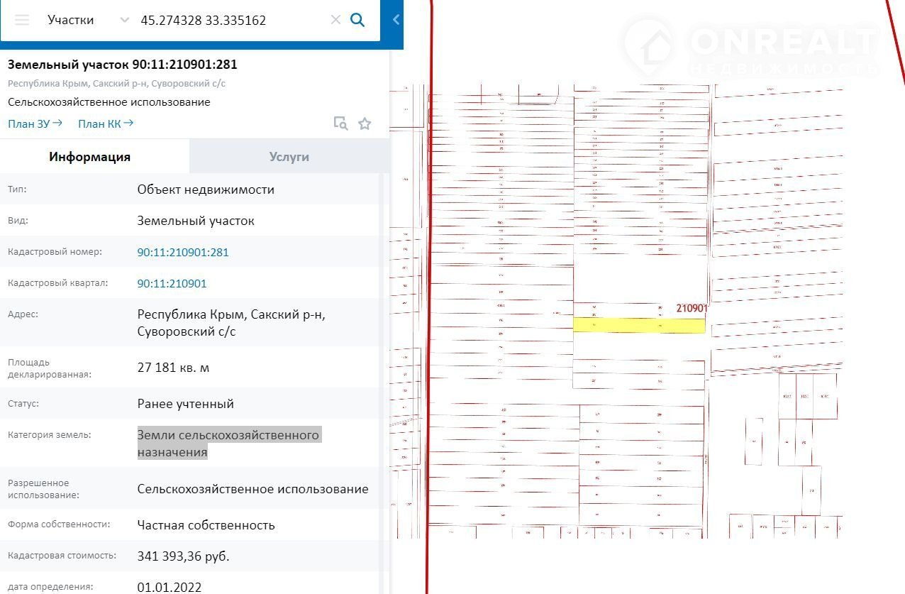The height and width of the screenshot is (594, 905).
Task: Collapse the side info panel
Action: 396,20
